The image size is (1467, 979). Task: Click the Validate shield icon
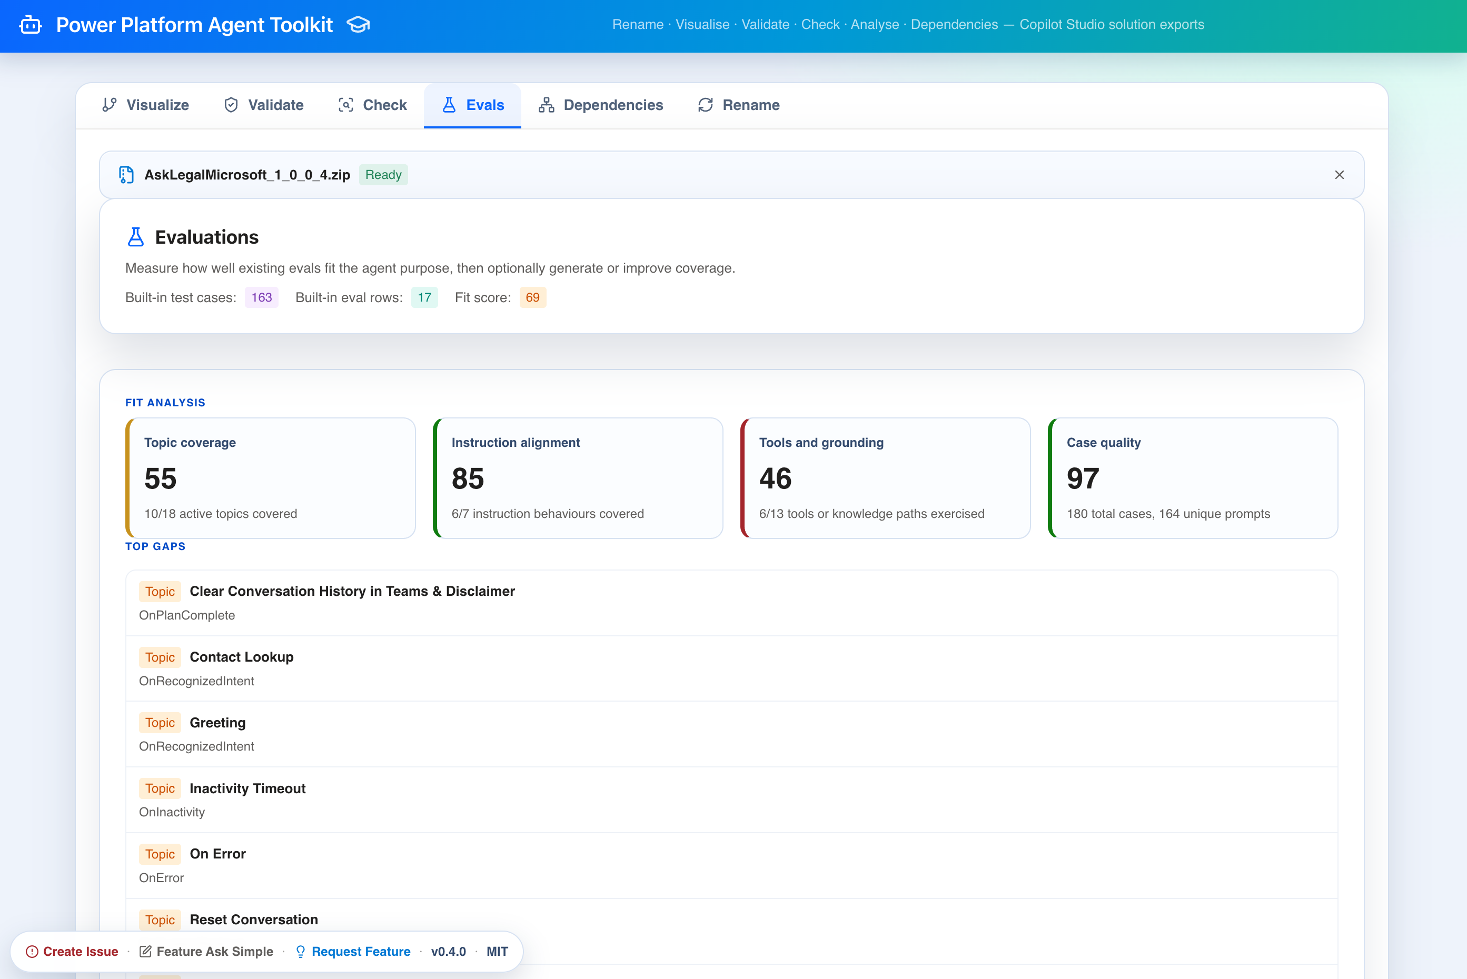(231, 105)
